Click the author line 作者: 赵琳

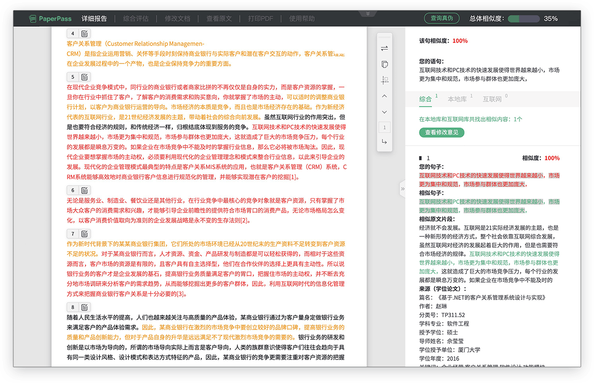[x=433, y=306]
